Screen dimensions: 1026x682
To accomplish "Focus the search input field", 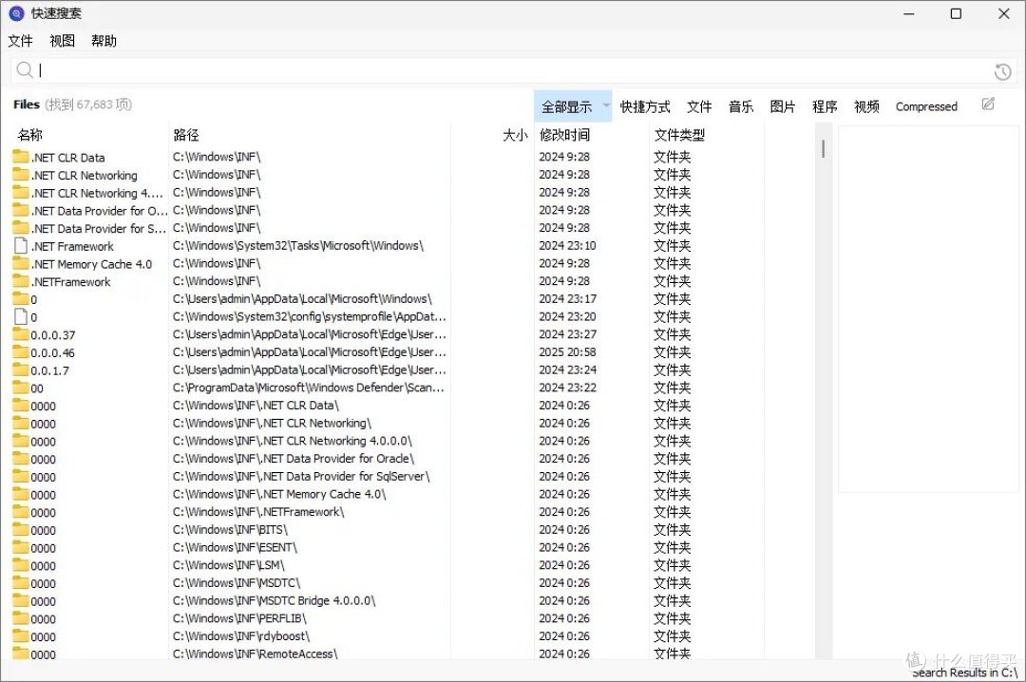I will point(512,70).
